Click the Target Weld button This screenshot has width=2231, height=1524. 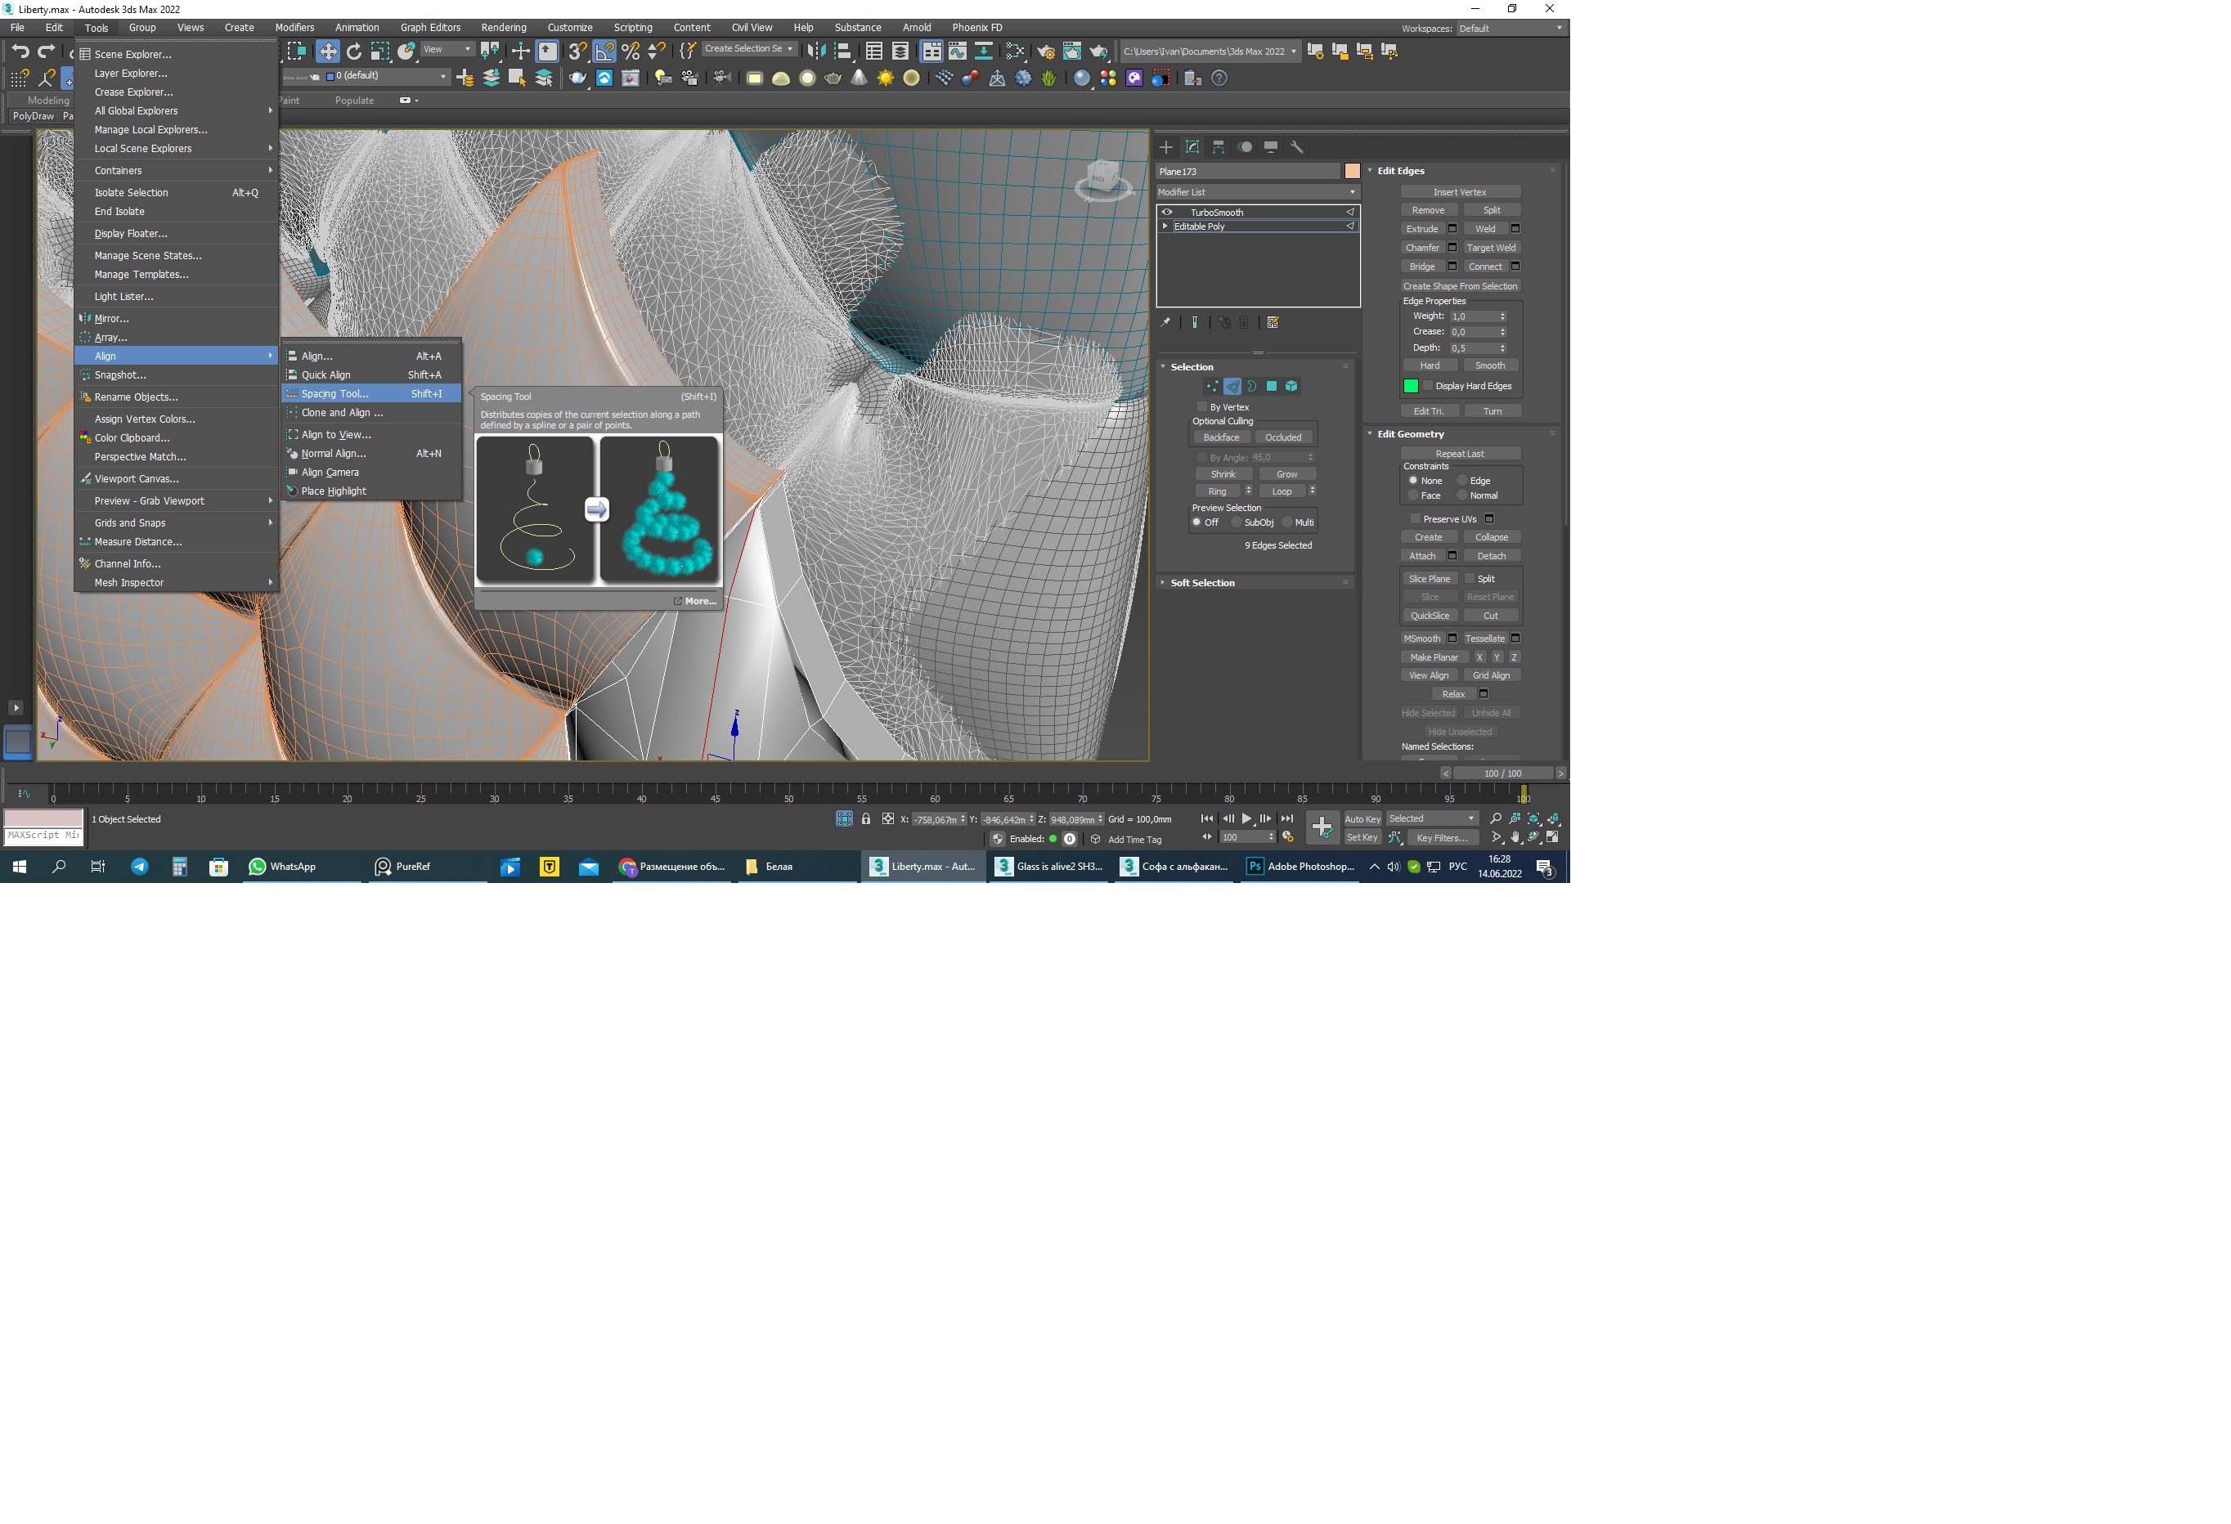coord(1491,248)
